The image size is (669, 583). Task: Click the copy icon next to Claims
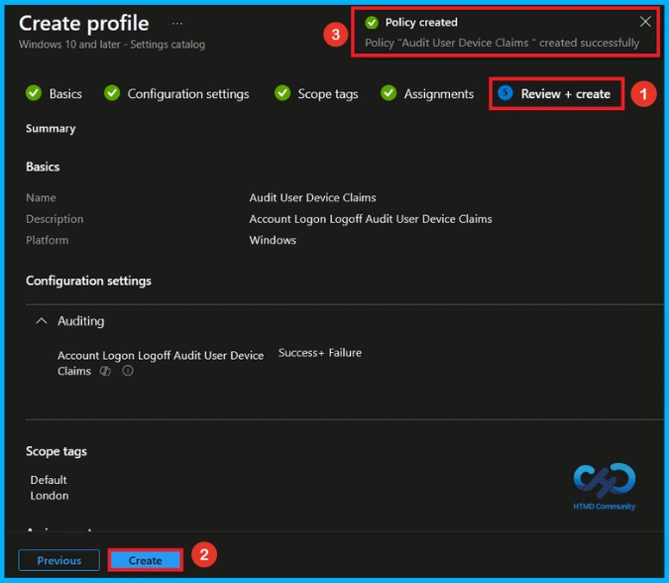105,371
